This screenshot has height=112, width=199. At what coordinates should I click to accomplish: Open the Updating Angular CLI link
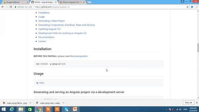pos(49,29)
